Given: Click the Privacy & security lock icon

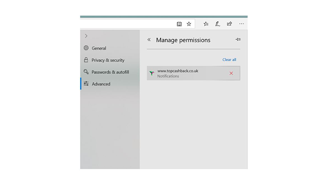Looking at the screenshot, I should (86, 60).
